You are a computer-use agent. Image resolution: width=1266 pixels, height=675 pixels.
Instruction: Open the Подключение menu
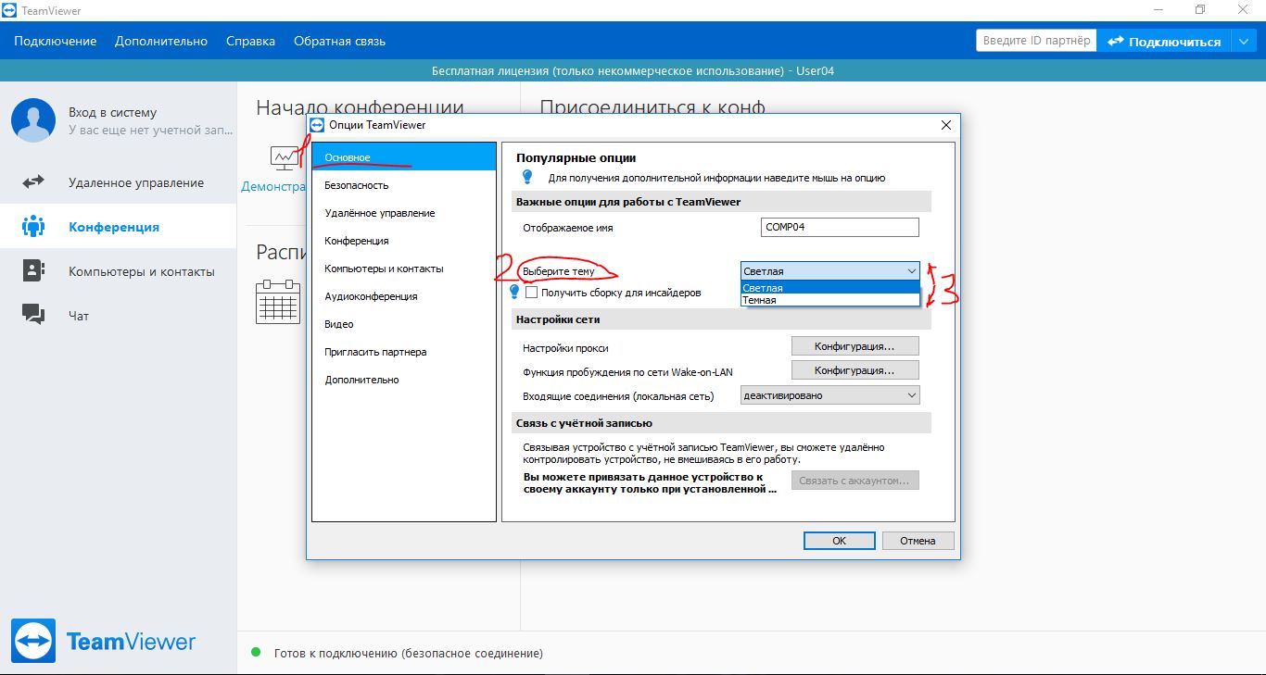[x=55, y=41]
